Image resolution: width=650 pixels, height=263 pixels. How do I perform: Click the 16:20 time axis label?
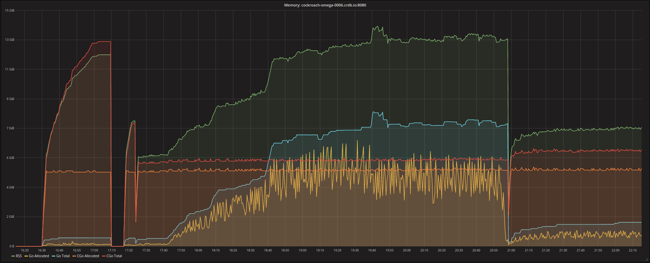coord(25,250)
